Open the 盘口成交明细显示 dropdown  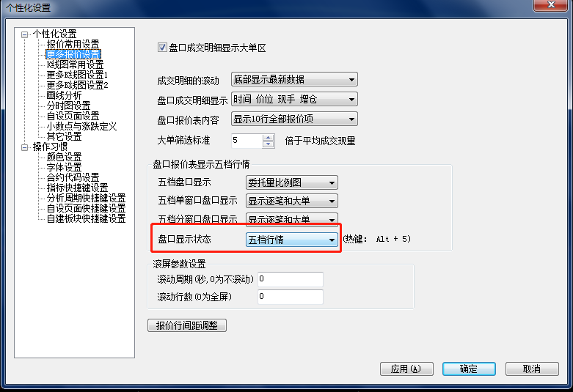294,99
